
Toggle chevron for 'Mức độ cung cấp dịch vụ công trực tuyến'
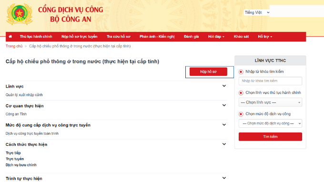click(x=224, y=125)
